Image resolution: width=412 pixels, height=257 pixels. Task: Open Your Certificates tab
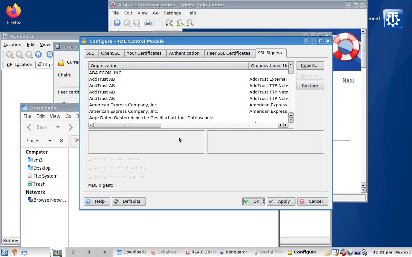[x=144, y=53]
